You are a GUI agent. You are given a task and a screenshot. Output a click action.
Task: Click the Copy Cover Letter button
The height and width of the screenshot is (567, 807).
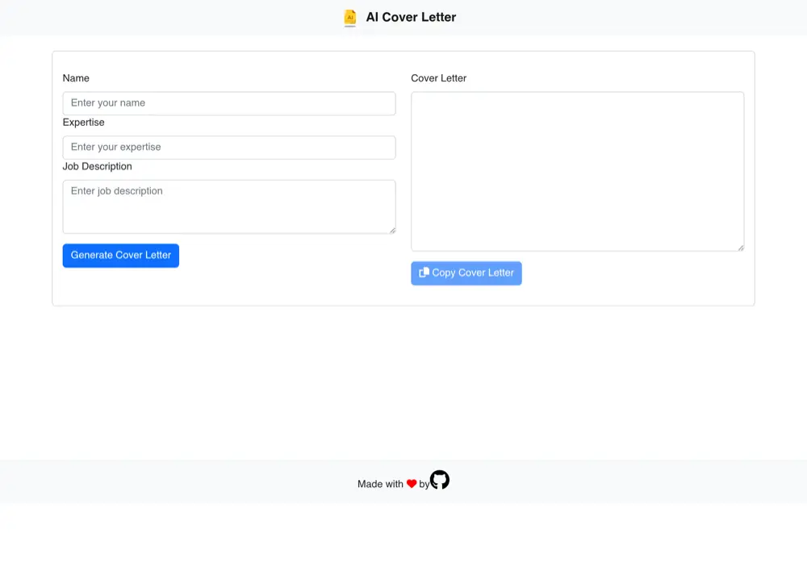coord(466,273)
